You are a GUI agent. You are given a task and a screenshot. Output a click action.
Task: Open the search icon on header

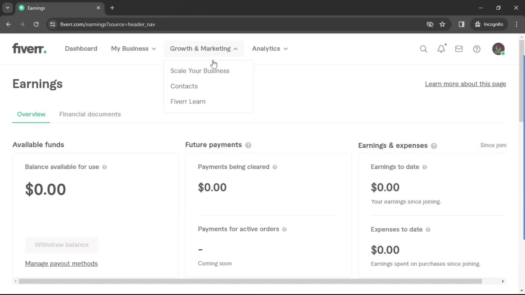424,49
